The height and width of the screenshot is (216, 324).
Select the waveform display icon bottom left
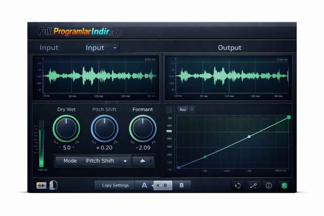coord(41,186)
